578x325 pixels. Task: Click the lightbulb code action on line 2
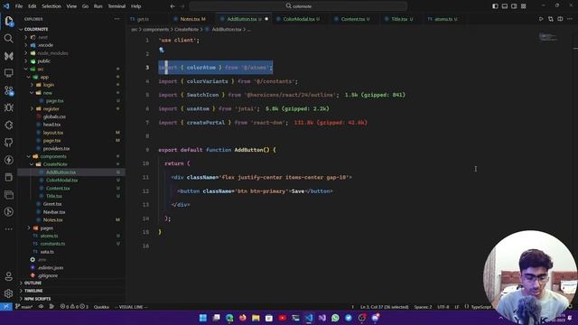tap(162, 50)
